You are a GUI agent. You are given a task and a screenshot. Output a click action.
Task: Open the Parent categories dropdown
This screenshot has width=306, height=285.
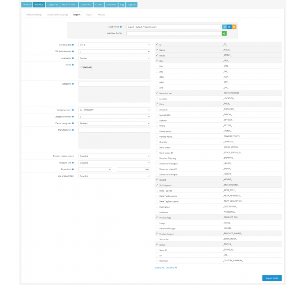[115, 123]
